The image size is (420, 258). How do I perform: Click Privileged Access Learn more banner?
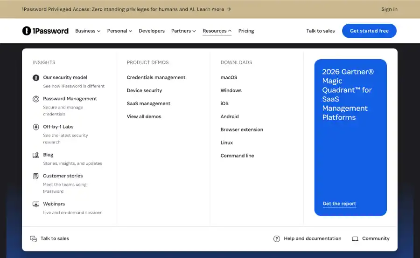pos(126,9)
